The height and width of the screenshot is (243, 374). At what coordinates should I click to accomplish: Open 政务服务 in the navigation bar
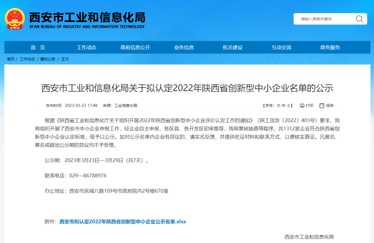330,47
